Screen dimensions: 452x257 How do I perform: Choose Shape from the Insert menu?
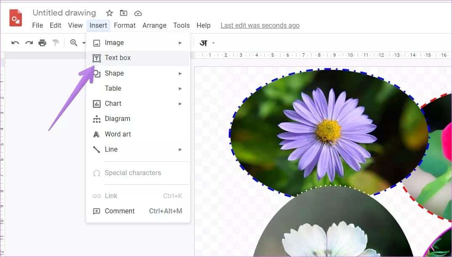click(138, 73)
